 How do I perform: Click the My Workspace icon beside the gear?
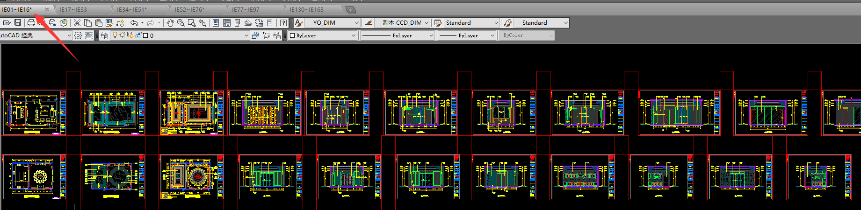click(x=89, y=35)
